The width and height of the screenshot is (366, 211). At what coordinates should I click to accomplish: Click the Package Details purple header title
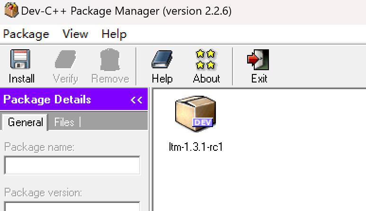point(47,100)
